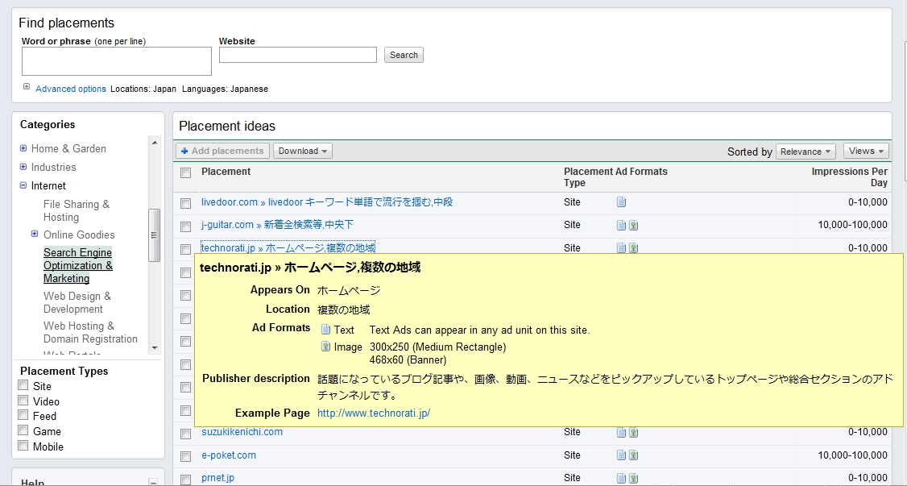Click the image ad icon in the prnet.jp row
907x486 pixels.
(x=633, y=478)
